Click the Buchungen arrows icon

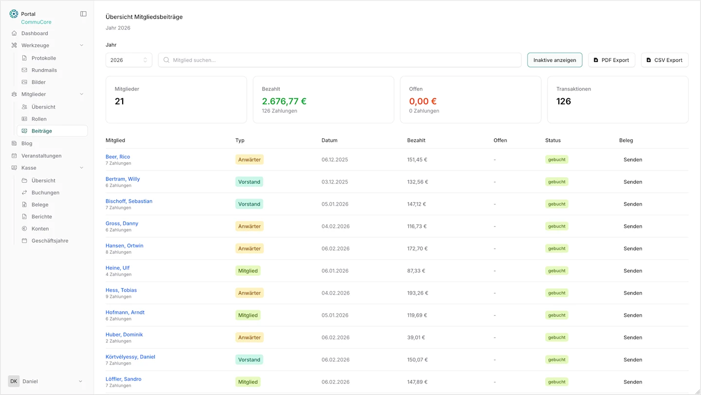[24, 193]
